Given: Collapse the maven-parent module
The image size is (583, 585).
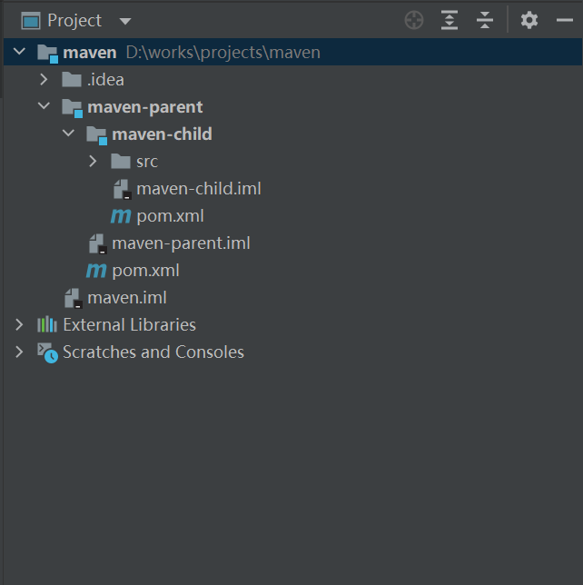Looking at the screenshot, I should pos(44,107).
